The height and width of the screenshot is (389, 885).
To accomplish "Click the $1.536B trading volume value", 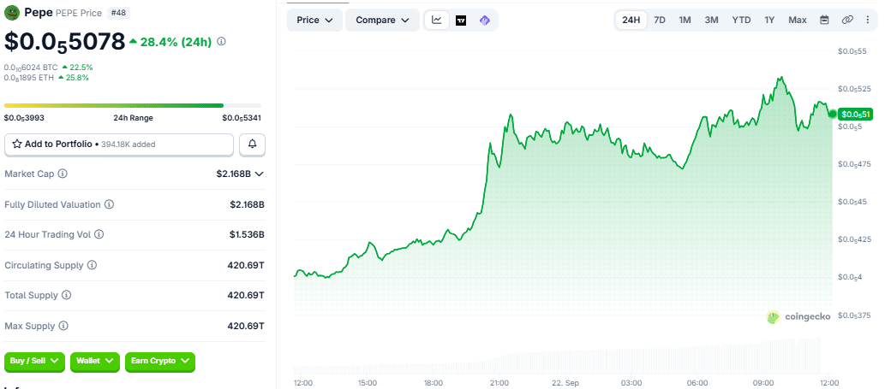I will pyautogui.click(x=247, y=234).
